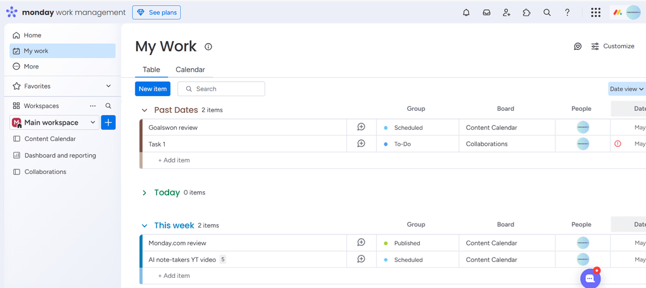Click the search everything magnifier in top bar
Image resolution: width=646 pixels, height=288 pixels.
tap(547, 13)
